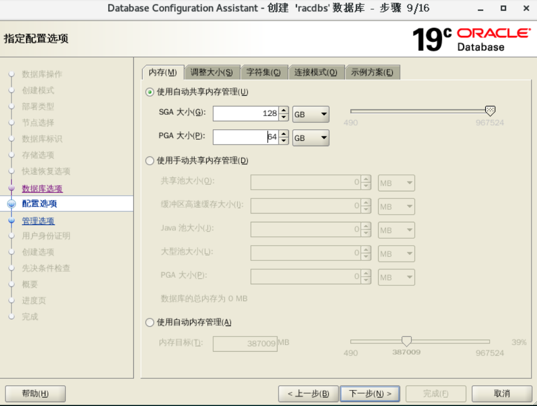Go back with the 上一步(B) button
The image size is (537, 406).
[308, 393]
